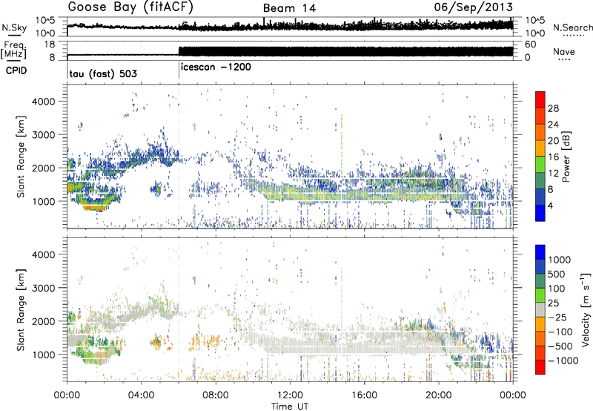Click the 'Power [dB]' color bar label
Screen dimensions: 593x411
(x=566, y=157)
